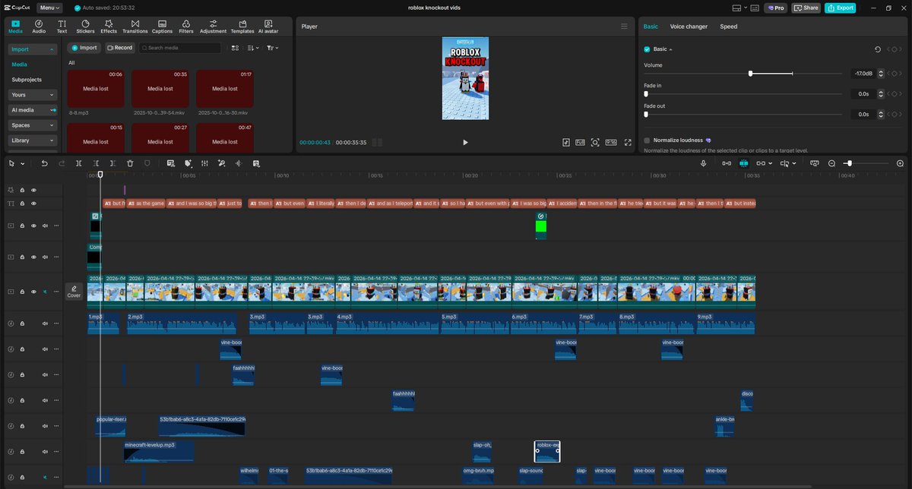This screenshot has width=912, height=489.
Task: Click the Fade in slider handle
Action: click(x=646, y=94)
